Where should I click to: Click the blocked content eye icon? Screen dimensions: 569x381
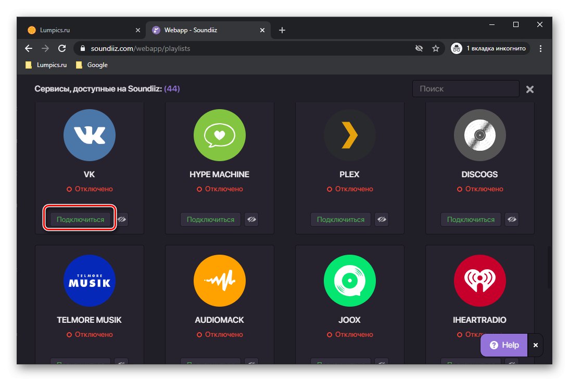(419, 48)
